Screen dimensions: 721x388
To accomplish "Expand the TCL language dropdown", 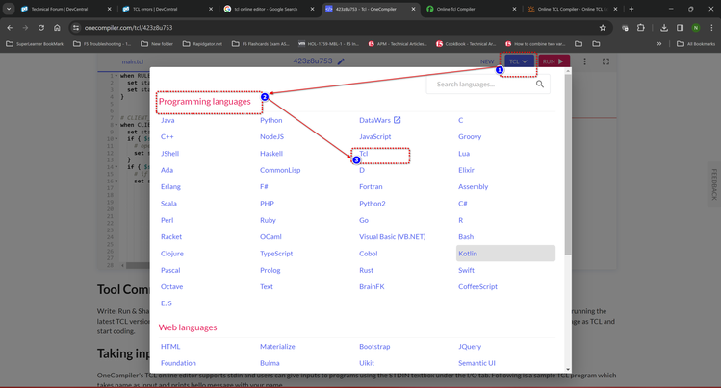I will click(518, 61).
